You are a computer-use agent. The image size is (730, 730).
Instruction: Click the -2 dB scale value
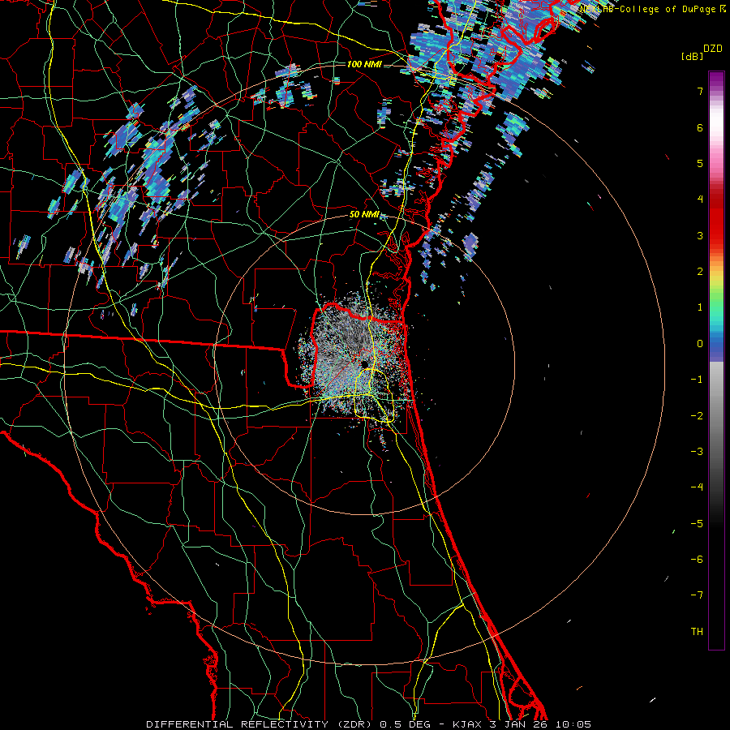click(x=697, y=416)
